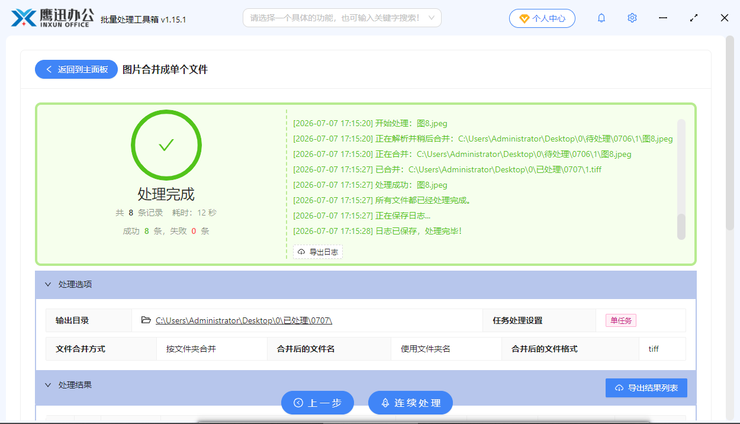Click the 合并后的文件格式 label
The image size is (740, 424).
pyautogui.click(x=545, y=349)
